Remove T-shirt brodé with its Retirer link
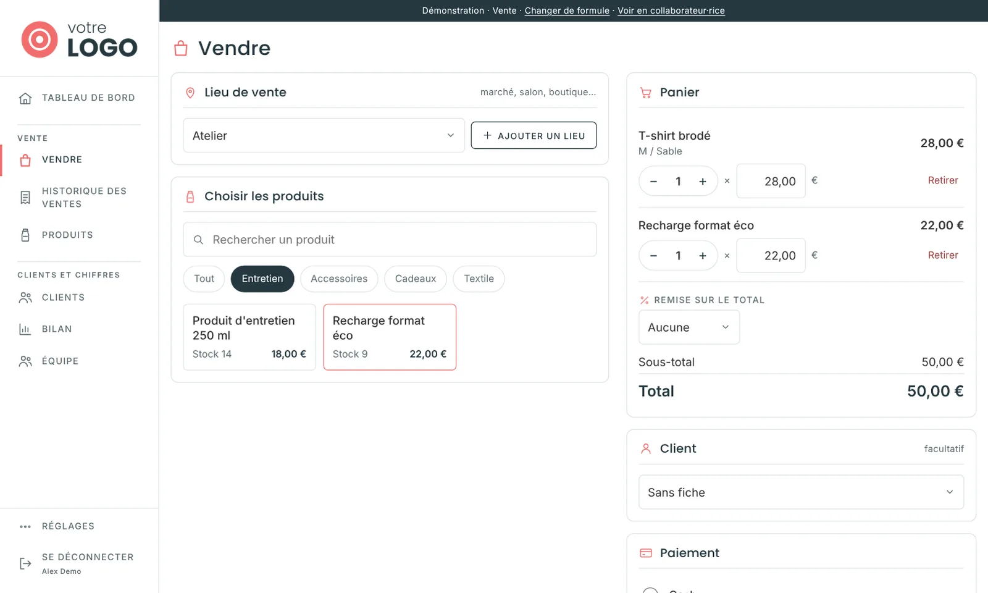 [x=943, y=180]
